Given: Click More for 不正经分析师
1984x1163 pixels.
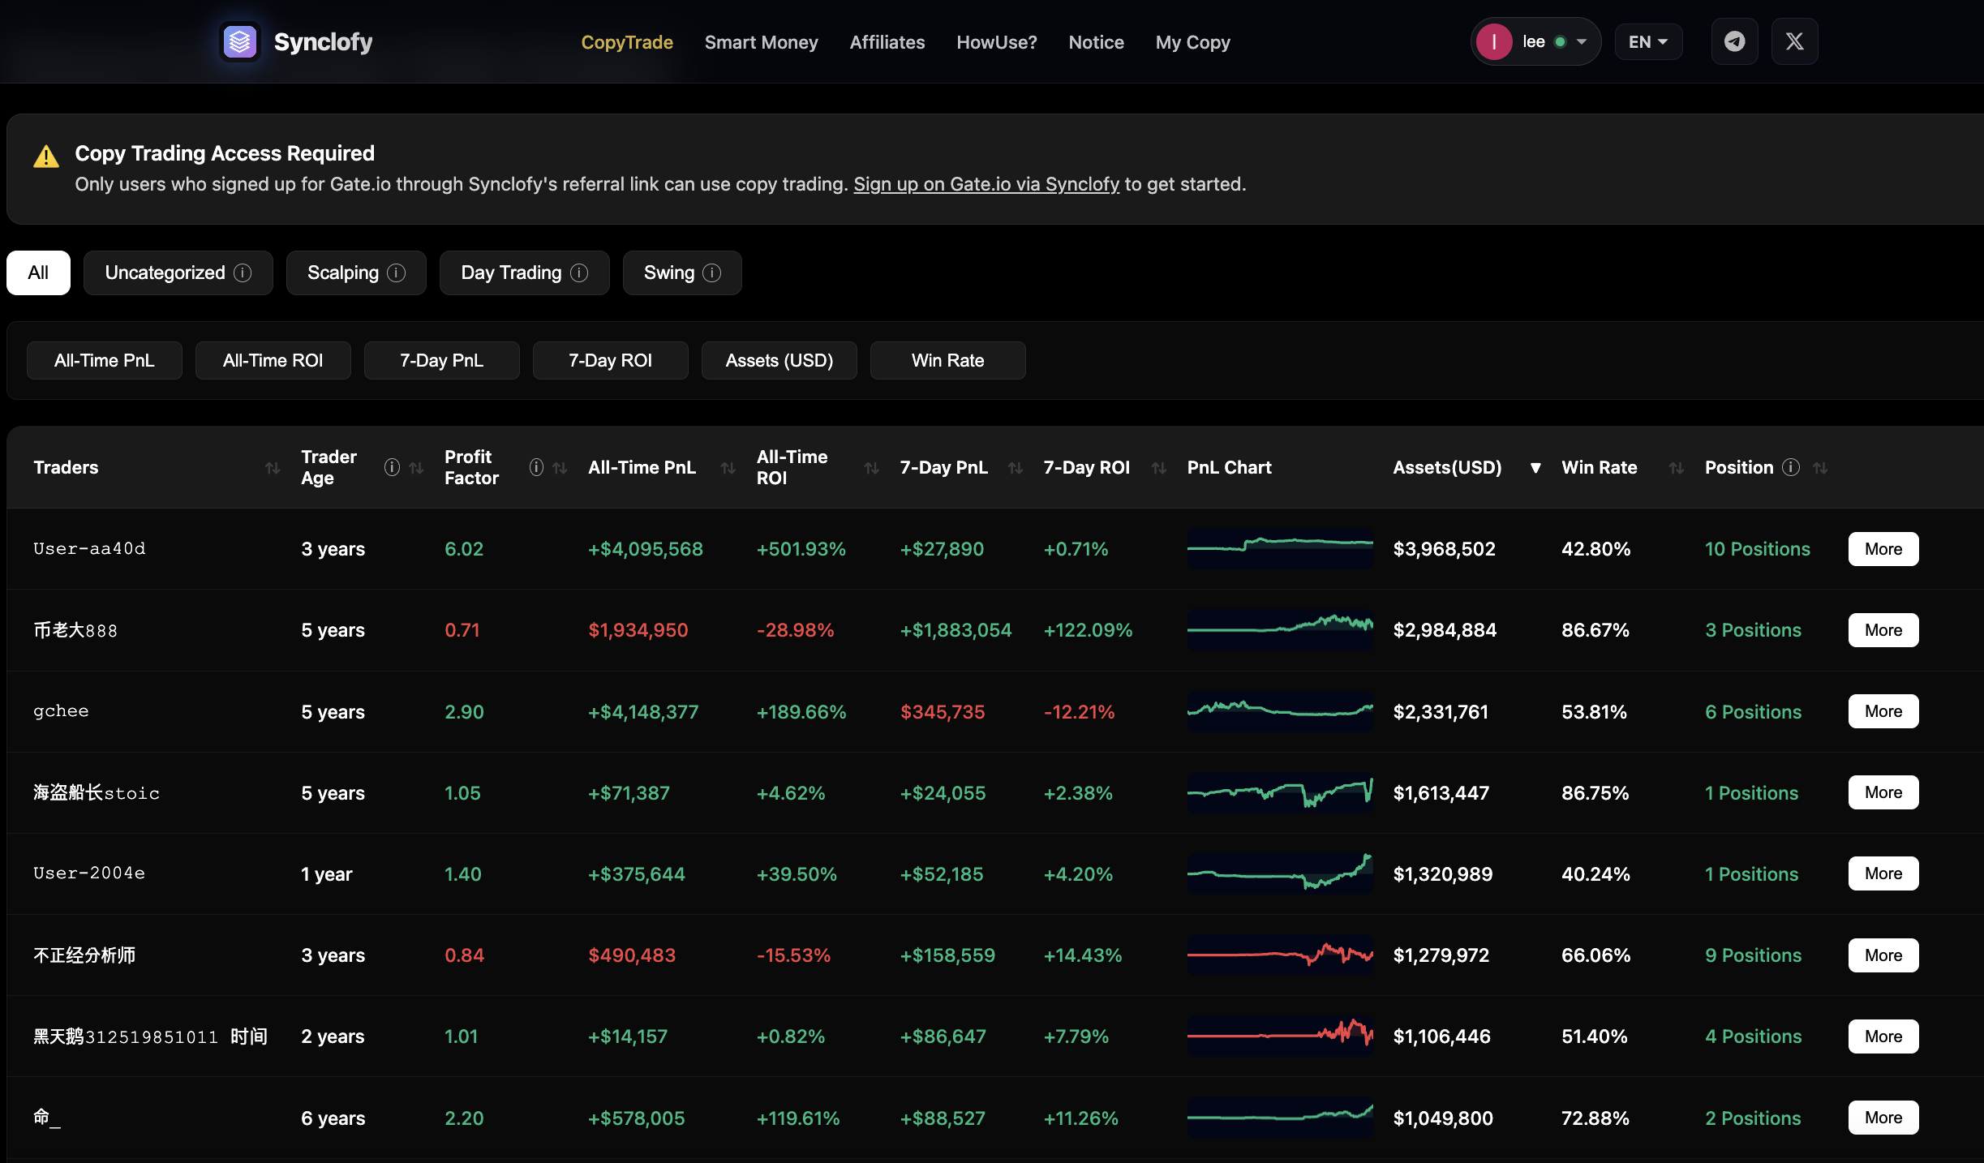Looking at the screenshot, I should (x=1883, y=955).
